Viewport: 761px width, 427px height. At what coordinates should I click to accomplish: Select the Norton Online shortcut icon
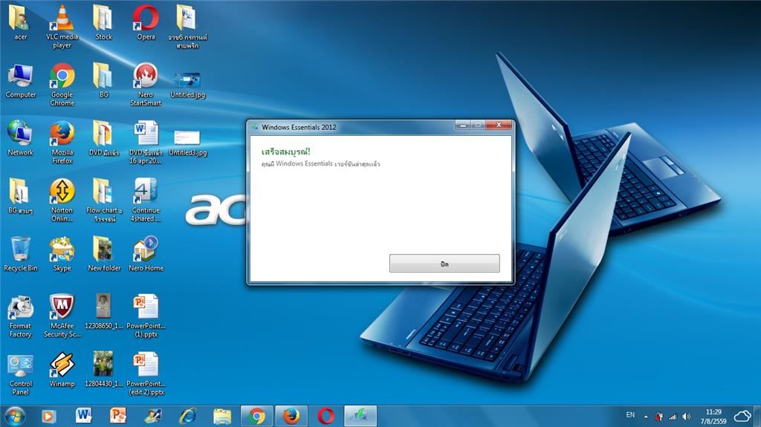coord(62,200)
